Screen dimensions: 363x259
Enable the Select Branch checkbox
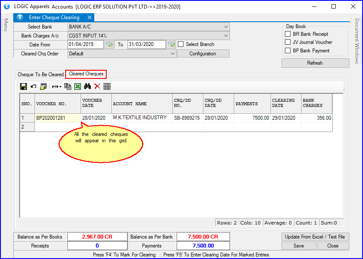(x=180, y=44)
